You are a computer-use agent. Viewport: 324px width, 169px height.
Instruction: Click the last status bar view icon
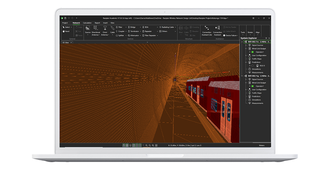coord(156,145)
